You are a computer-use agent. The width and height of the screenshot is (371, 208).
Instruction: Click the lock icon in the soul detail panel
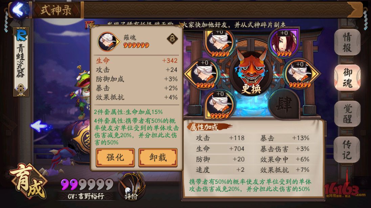[x=172, y=39]
